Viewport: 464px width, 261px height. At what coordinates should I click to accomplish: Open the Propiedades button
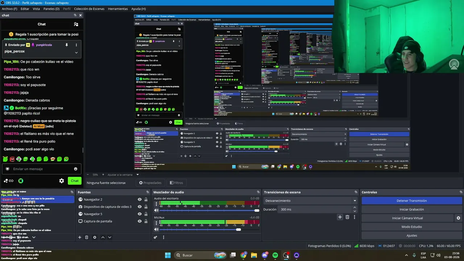point(150,183)
